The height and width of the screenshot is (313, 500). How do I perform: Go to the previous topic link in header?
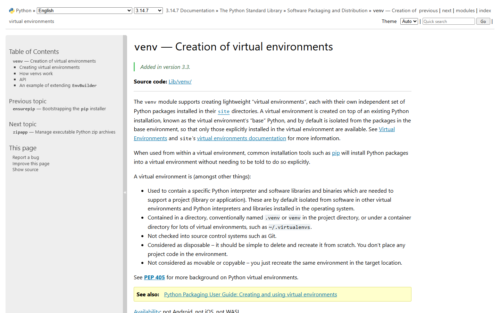pos(428,11)
